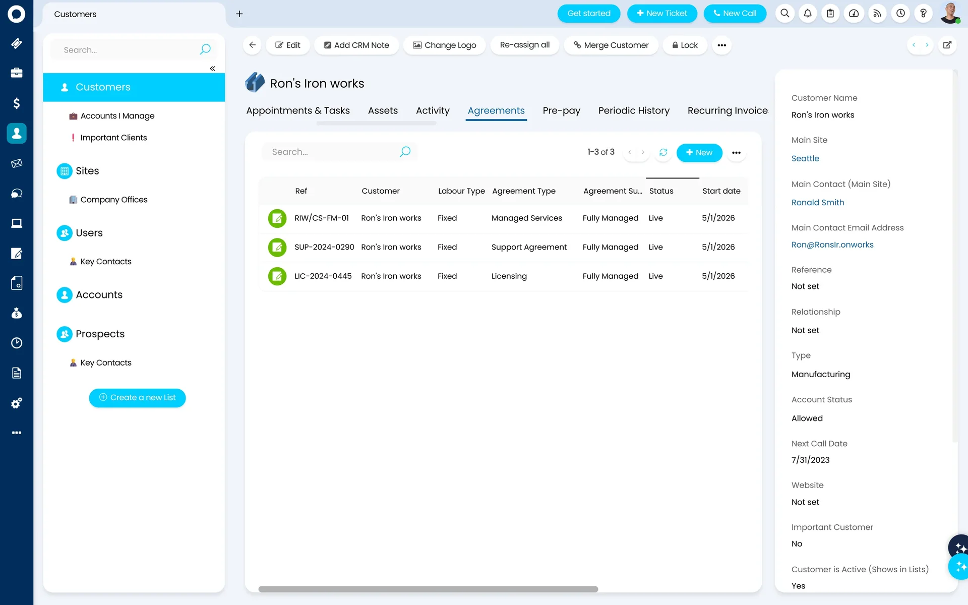Open the help question mark icon
968x605 pixels.
(x=924, y=14)
